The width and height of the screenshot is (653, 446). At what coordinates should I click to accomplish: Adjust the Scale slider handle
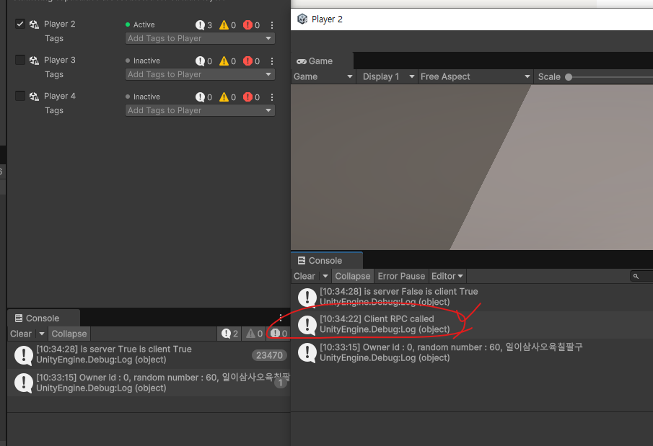(569, 77)
